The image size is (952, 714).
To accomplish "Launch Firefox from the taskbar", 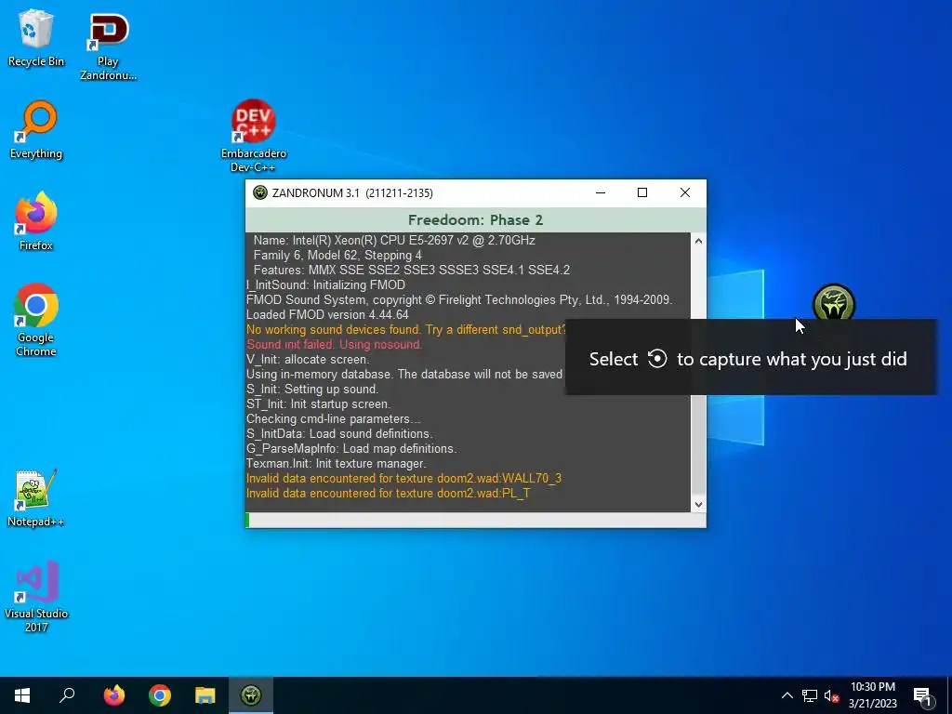I will pyautogui.click(x=113, y=695).
